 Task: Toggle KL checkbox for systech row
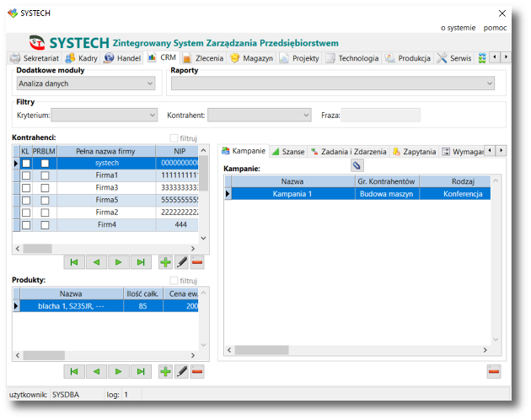(x=26, y=164)
